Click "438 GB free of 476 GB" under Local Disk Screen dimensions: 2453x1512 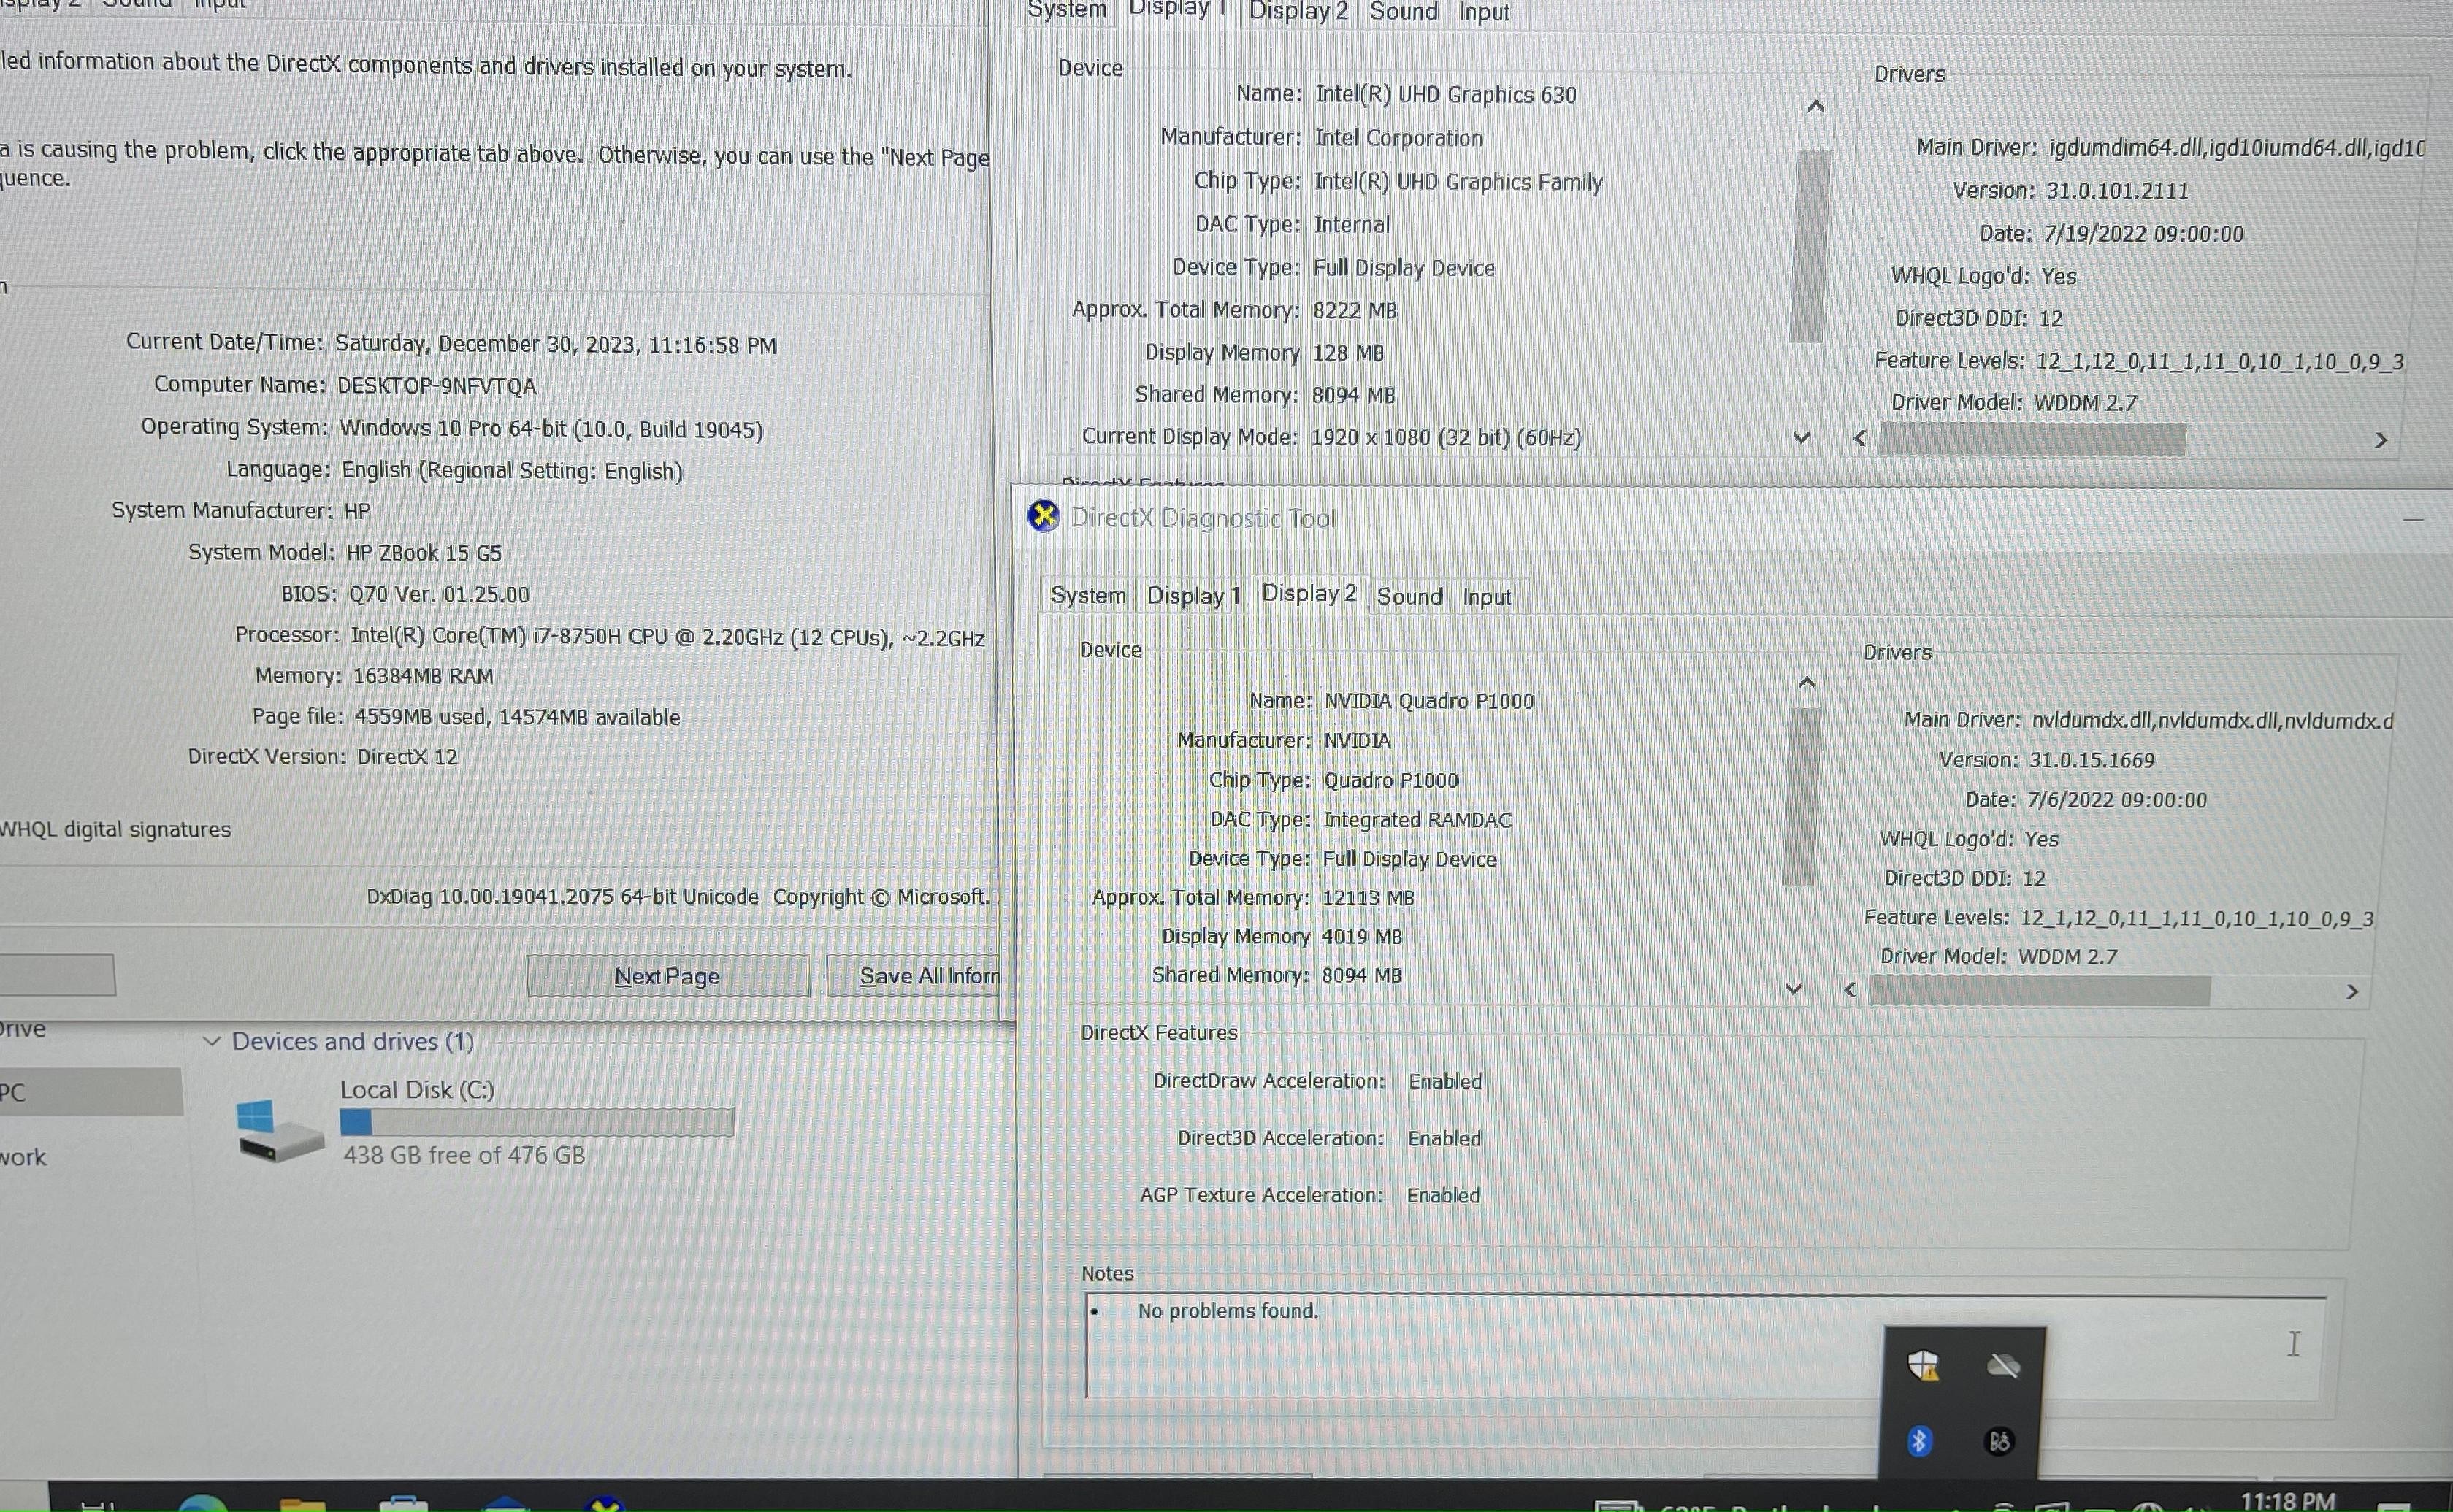464,1155
